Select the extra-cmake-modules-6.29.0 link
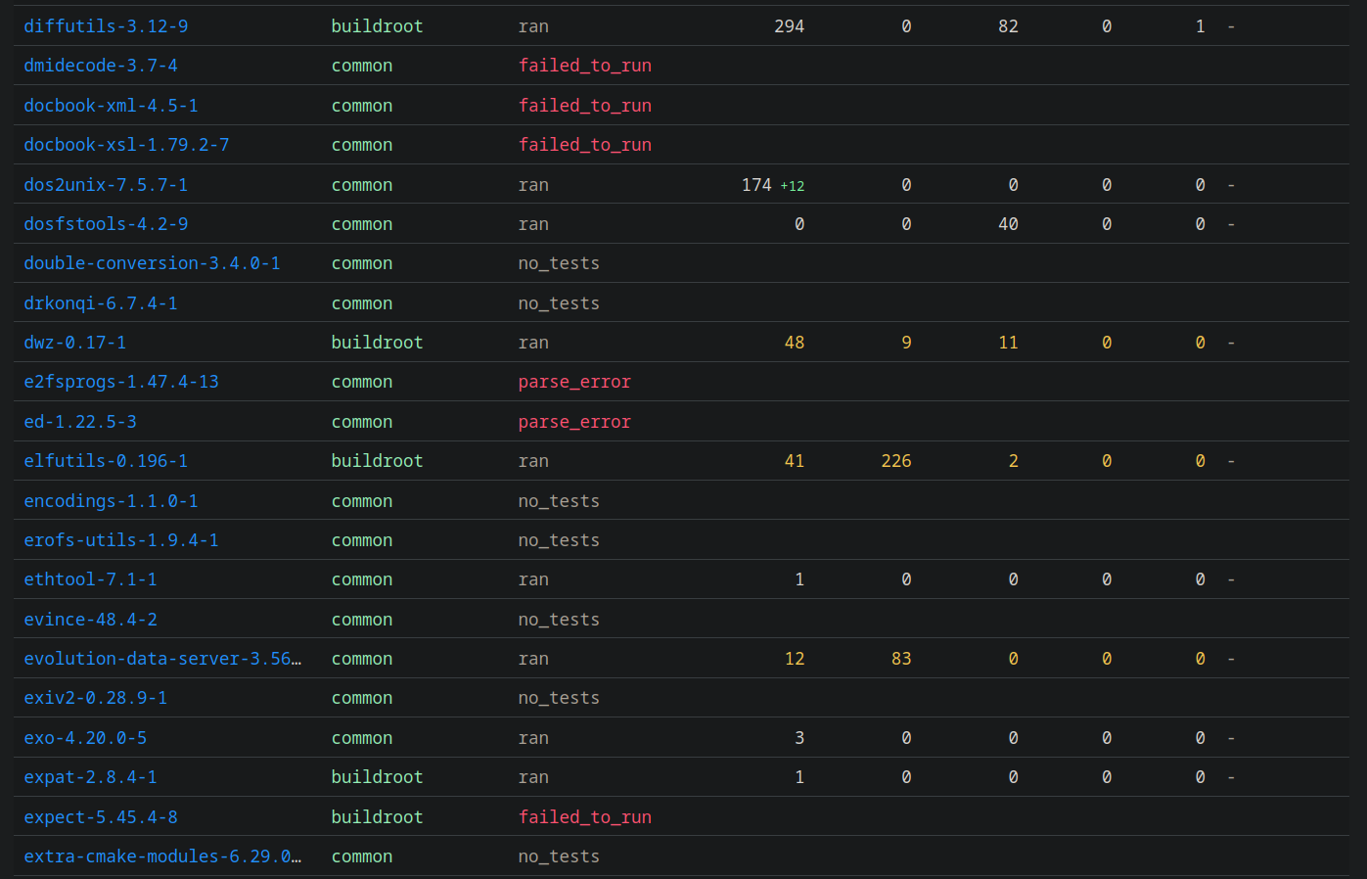This screenshot has height=879, width=1367. [162, 856]
